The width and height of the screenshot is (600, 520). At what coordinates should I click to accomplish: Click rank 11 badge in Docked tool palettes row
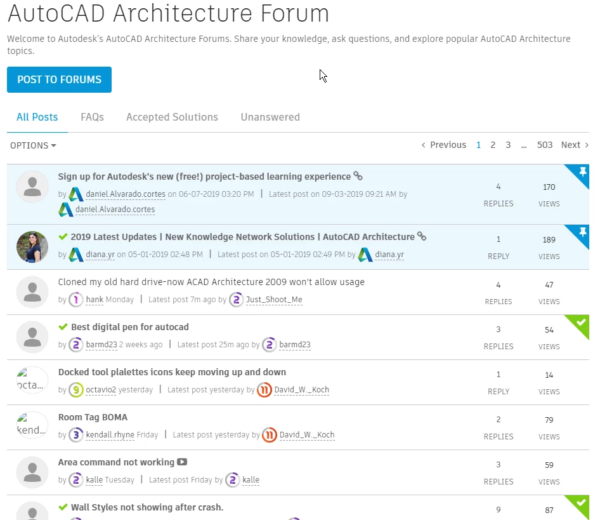[264, 390]
